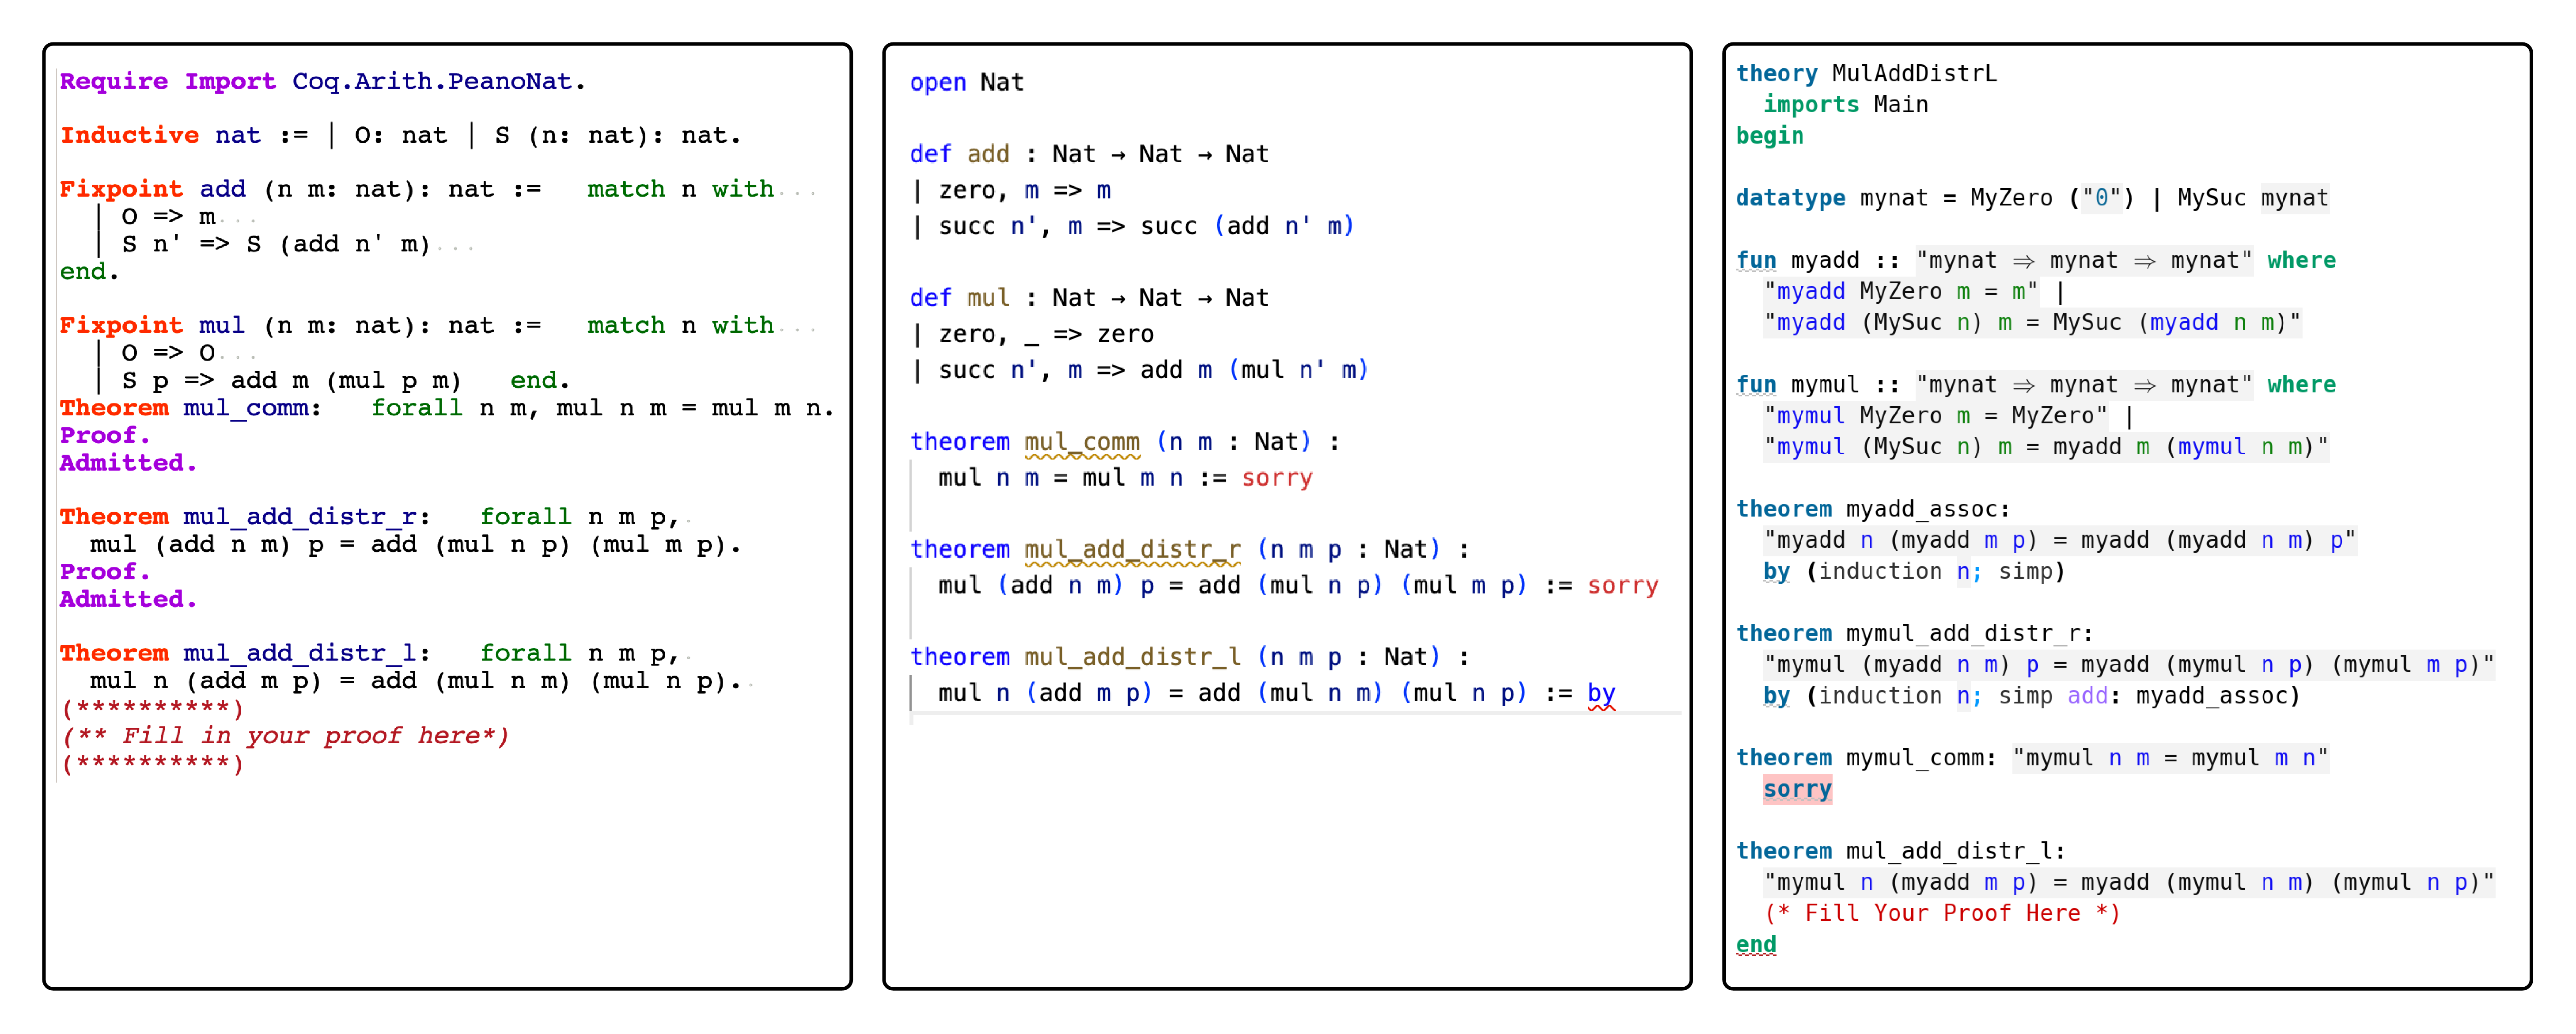Click the 'def add' line in Lean
Image resolution: width=2576 pixels, height=1034 pixels.
click(x=960, y=154)
